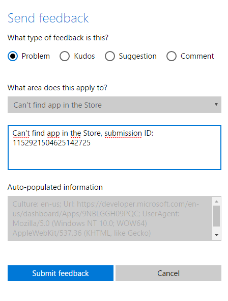The width and height of the screenshot is (228, 301).
Task: Pick the Comment radio button
Action: [172, 56]
